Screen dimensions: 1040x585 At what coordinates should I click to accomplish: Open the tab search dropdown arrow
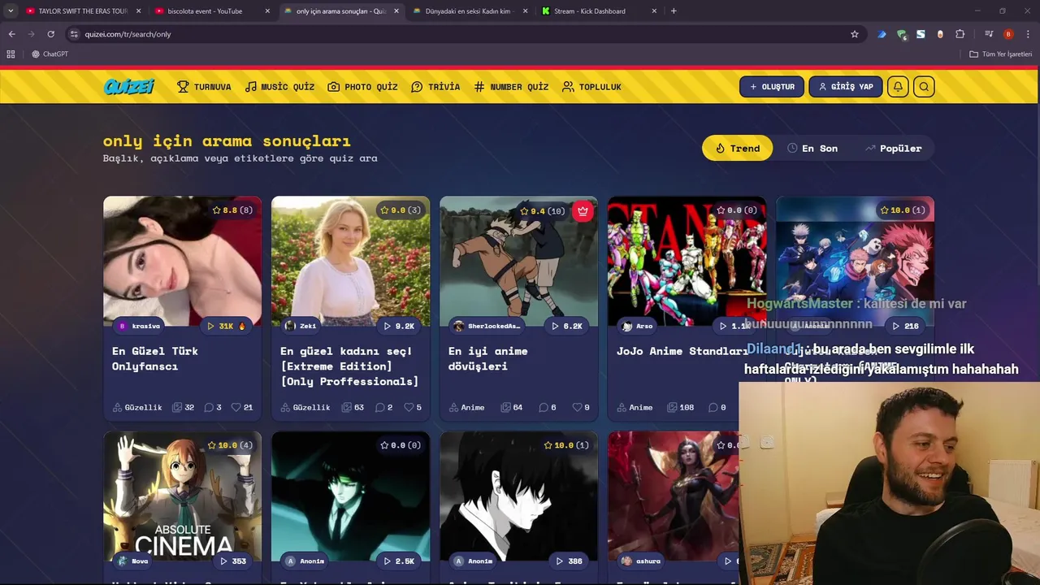(11, 11)
